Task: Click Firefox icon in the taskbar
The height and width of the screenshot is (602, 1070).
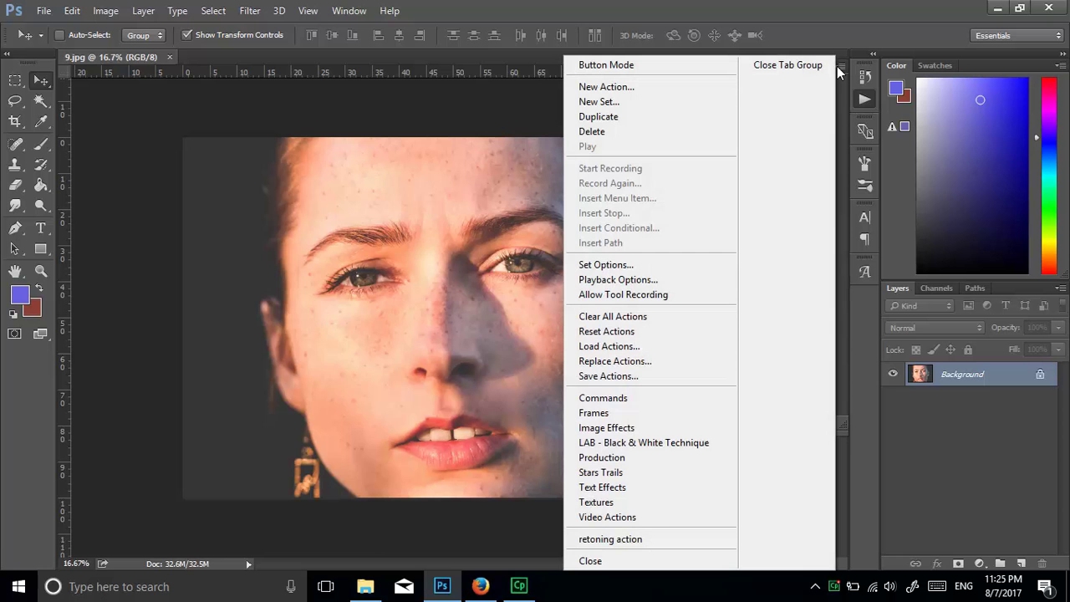Action: pos(480,586)
